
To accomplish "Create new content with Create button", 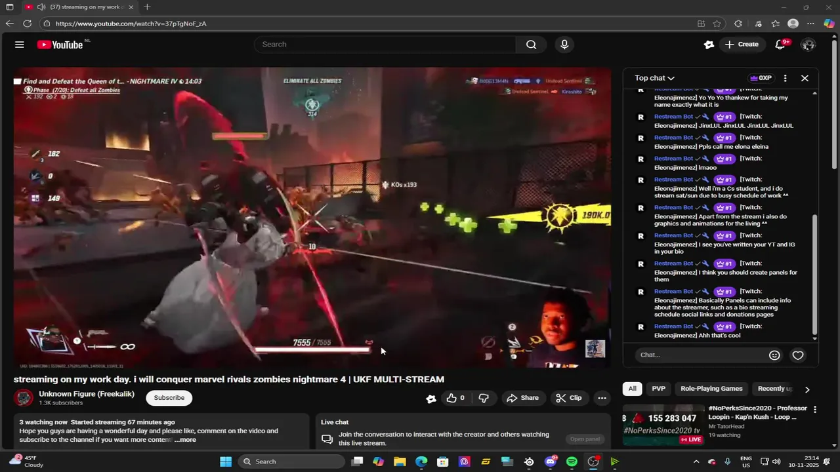I will click(x=742, y=45).
